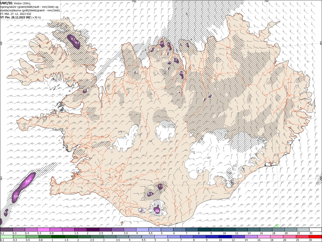Click the light pink swatch labeled 16 in lower legend
Screen dimensions: 322x242
click(x=263, y=237)
